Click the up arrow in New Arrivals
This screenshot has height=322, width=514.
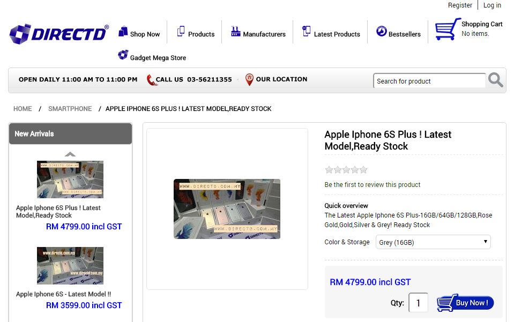[x=70, y=154]
